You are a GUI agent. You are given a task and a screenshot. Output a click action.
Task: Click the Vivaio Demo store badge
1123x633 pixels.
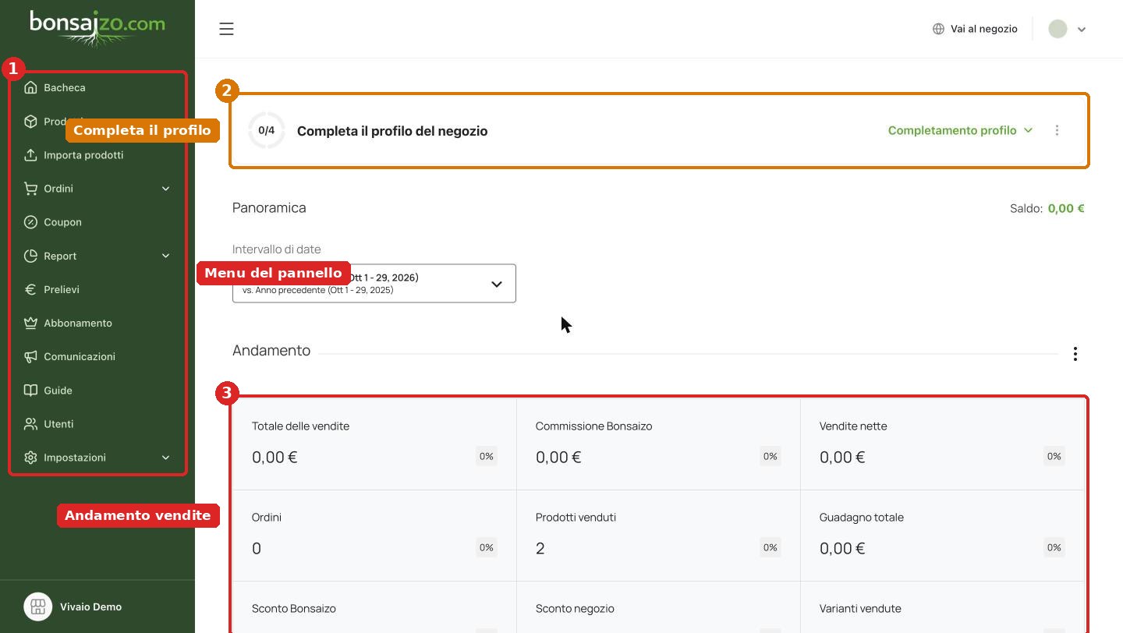point(73,606)
